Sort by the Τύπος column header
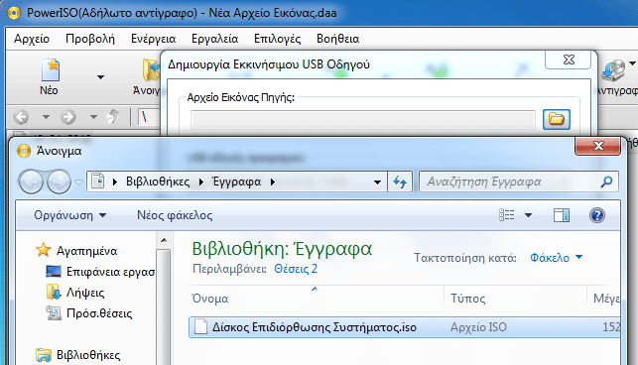The height and width of the screenshot is (365, 638). [516, 299]
